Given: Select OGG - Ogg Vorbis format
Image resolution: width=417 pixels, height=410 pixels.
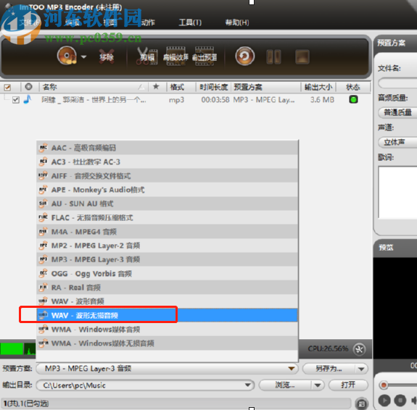Looking at the screenshot, I should (167, 273).
